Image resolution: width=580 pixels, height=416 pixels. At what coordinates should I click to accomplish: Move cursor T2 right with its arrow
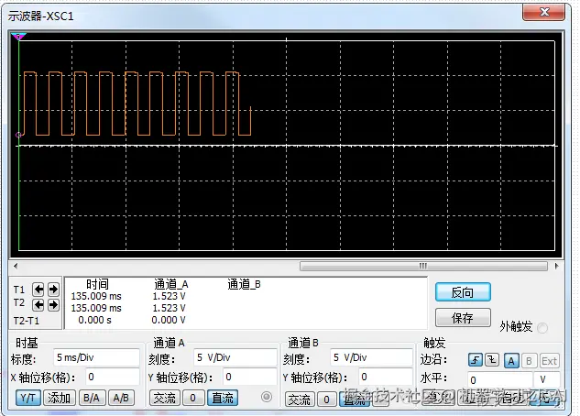click(53, 305)
